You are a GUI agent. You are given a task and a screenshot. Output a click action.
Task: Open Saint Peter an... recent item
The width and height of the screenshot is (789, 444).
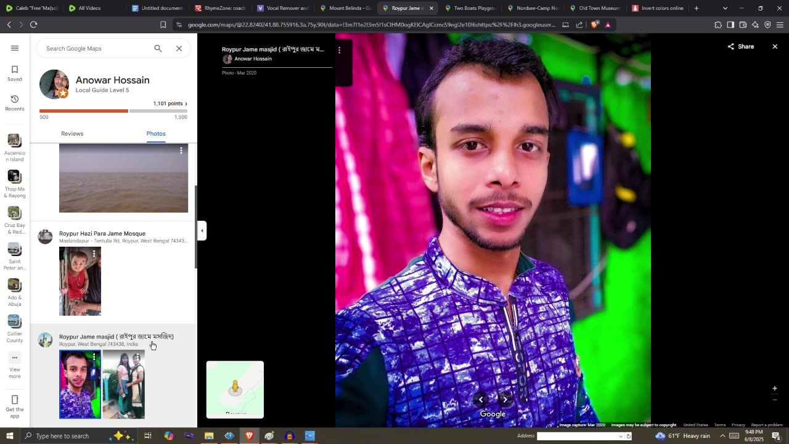point(15,257)
